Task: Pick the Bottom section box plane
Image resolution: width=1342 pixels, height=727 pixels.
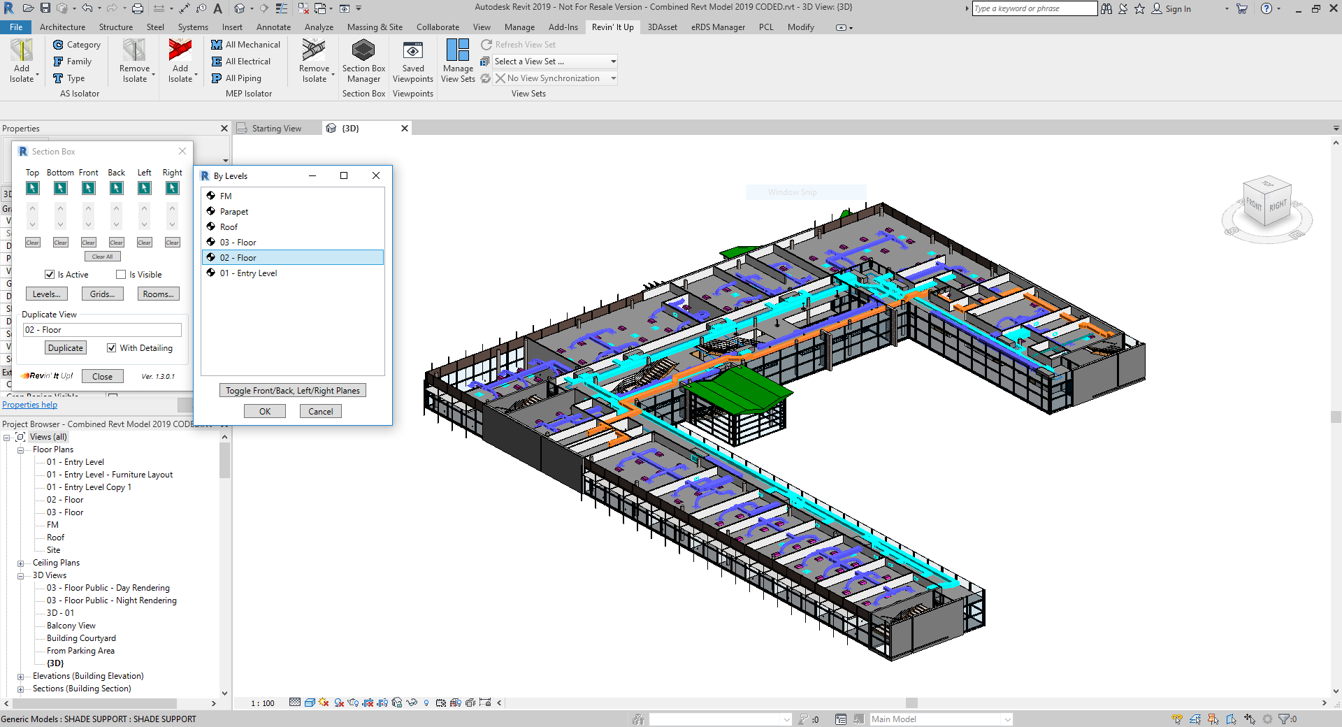Action: (x=61, y=188)
